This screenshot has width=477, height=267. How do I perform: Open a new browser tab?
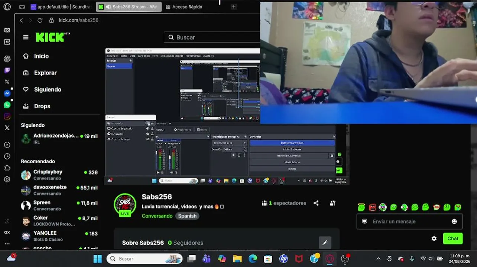(234, 7)
